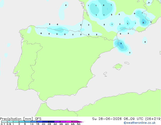Screen dimensions: 161x125
Task: Pick the 25–30 mm dark navy legend swatch
Action: pos(51,122)
